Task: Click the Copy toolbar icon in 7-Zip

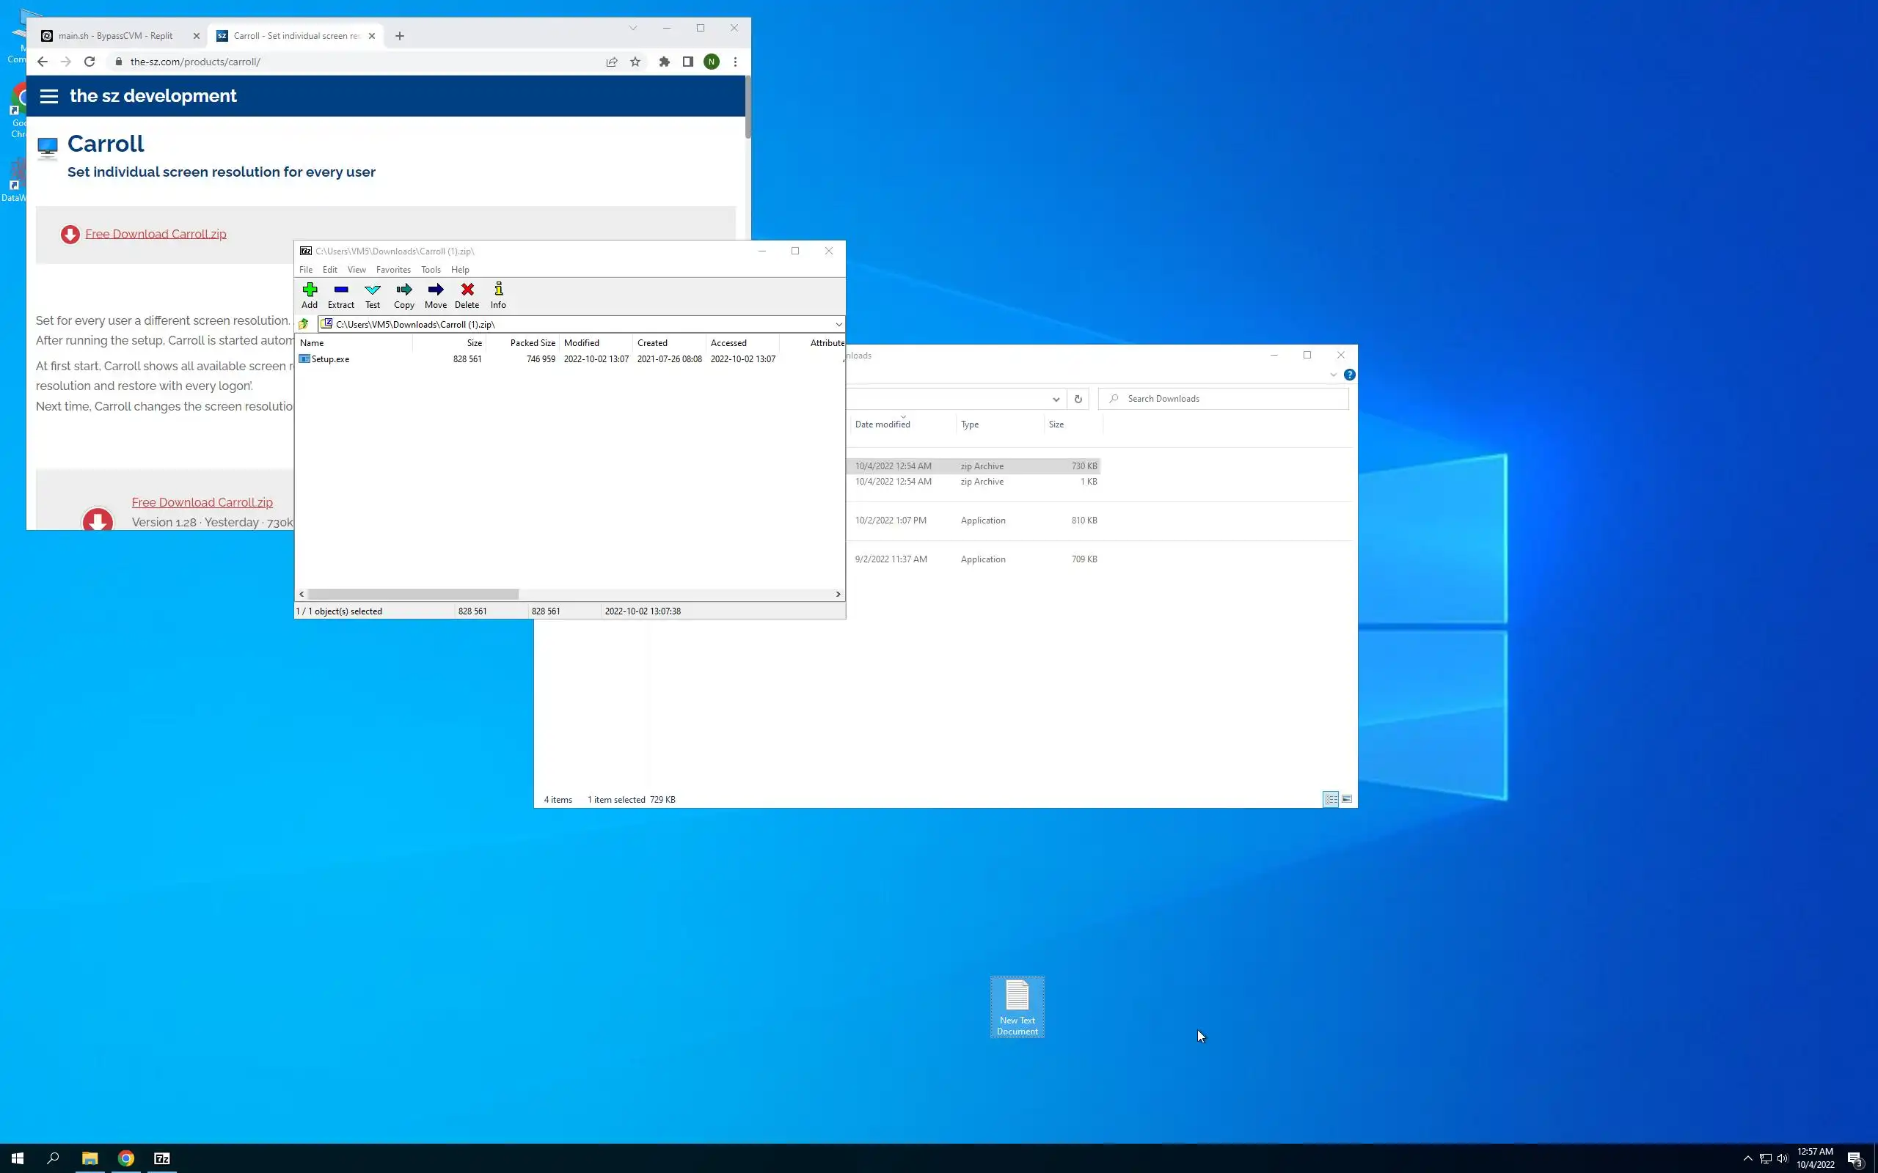Action: coord(403,295)
